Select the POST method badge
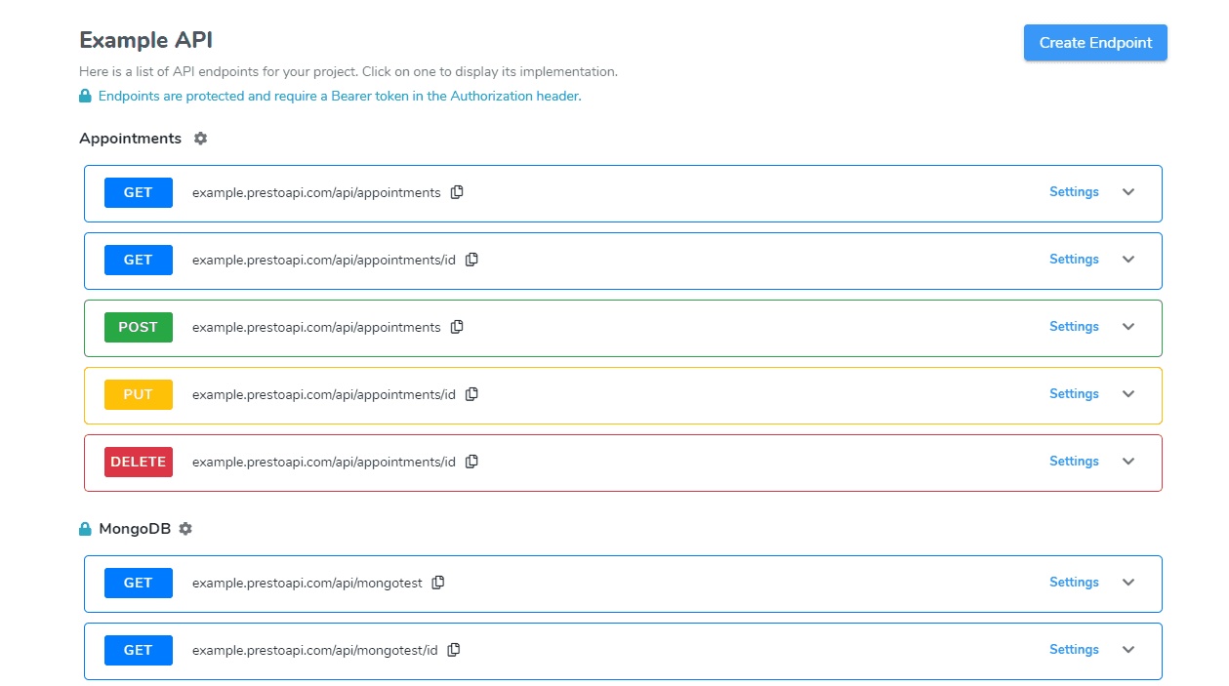This screenshot has width=1229, height=686. [138, 327]
